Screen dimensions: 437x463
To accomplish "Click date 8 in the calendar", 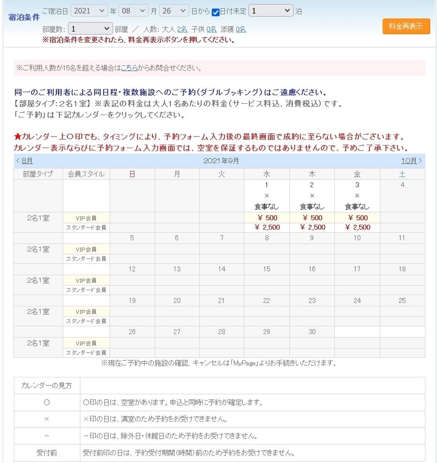I will pyautogui.click(x=267, y=238).
